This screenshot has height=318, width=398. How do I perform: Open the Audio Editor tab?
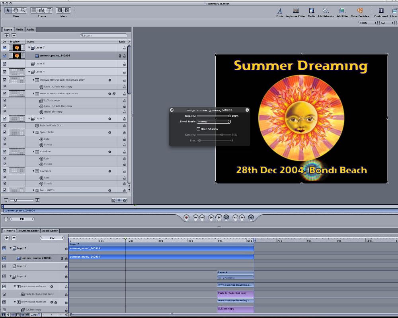[50, 231]
